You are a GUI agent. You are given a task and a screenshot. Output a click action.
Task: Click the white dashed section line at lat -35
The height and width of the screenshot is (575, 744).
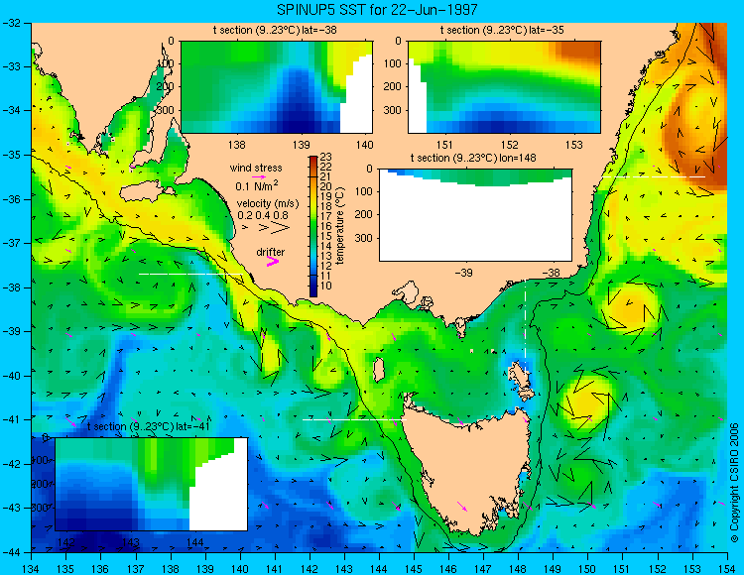(654, 176)
